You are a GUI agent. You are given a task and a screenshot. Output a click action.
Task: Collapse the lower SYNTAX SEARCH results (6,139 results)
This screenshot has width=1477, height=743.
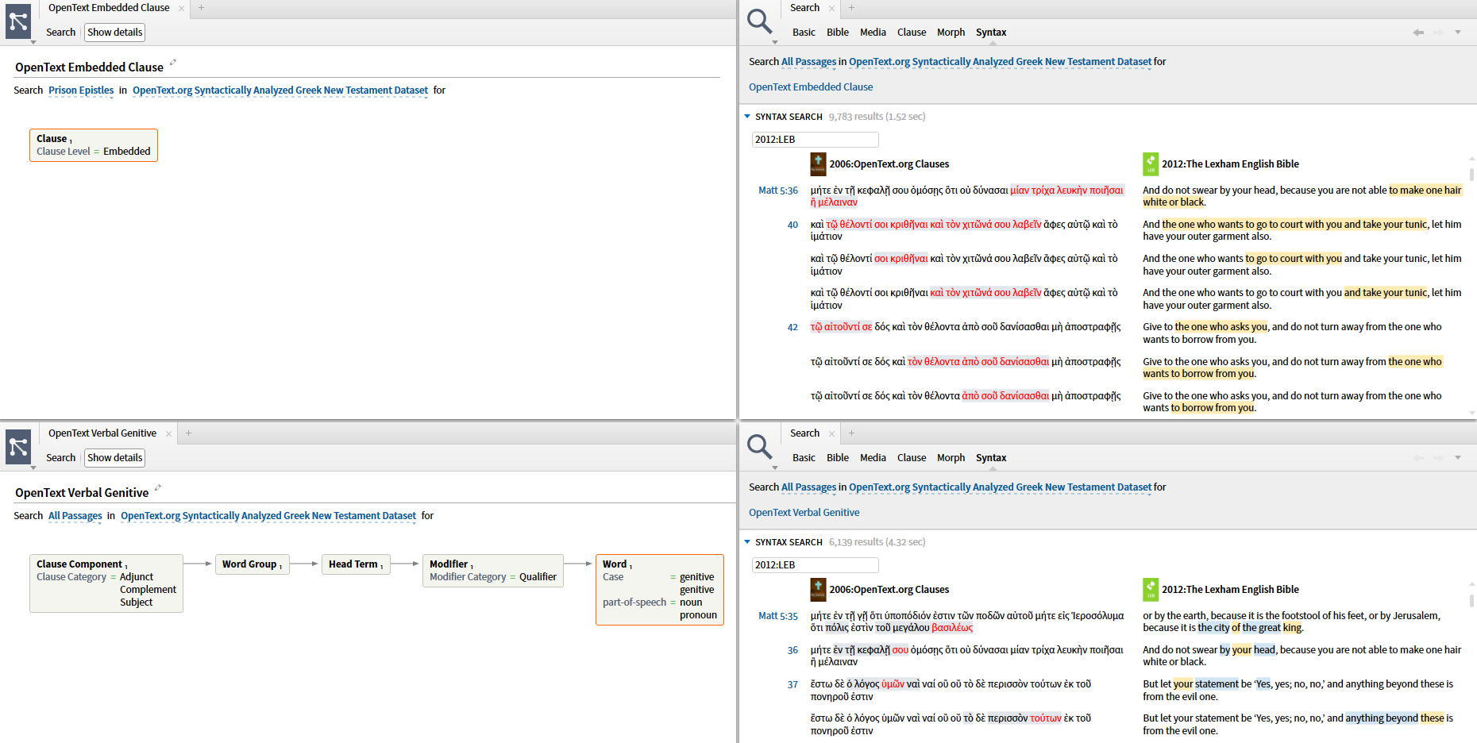tap(747, 542)
